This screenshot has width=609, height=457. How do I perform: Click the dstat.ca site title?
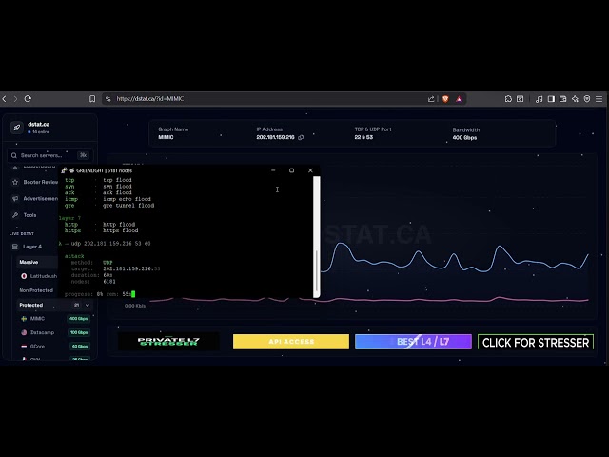[x=38, y=125]
